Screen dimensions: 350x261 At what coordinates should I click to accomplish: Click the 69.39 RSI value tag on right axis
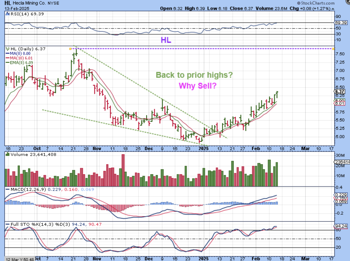340,22
